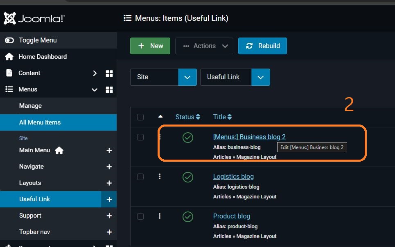The height and width of the screenshot is (247, 395).
Task: Check the select-all checkbox in table header
Action: (140, 117)
